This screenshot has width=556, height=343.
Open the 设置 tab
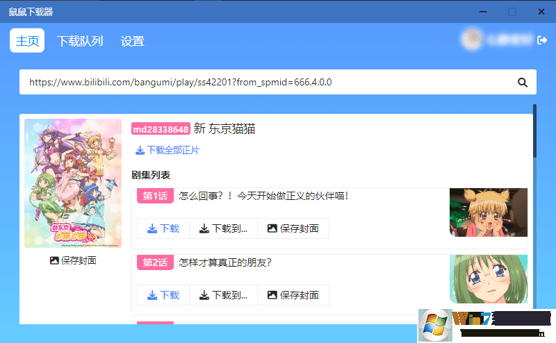132,41
